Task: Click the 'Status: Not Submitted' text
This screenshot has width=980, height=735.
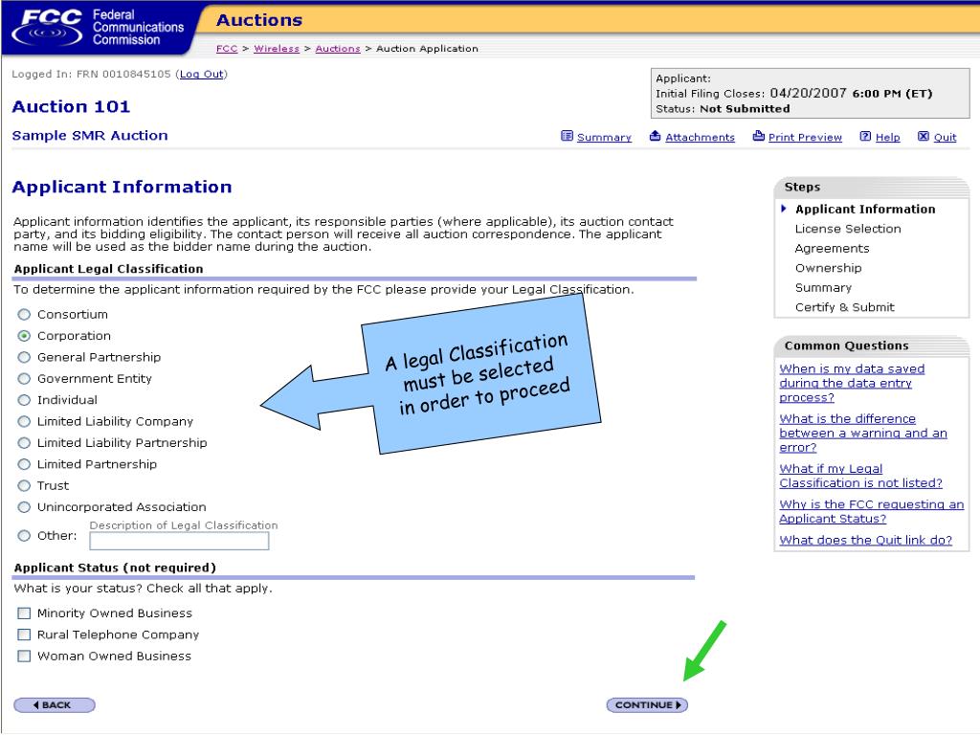Action: pos(723,109)
